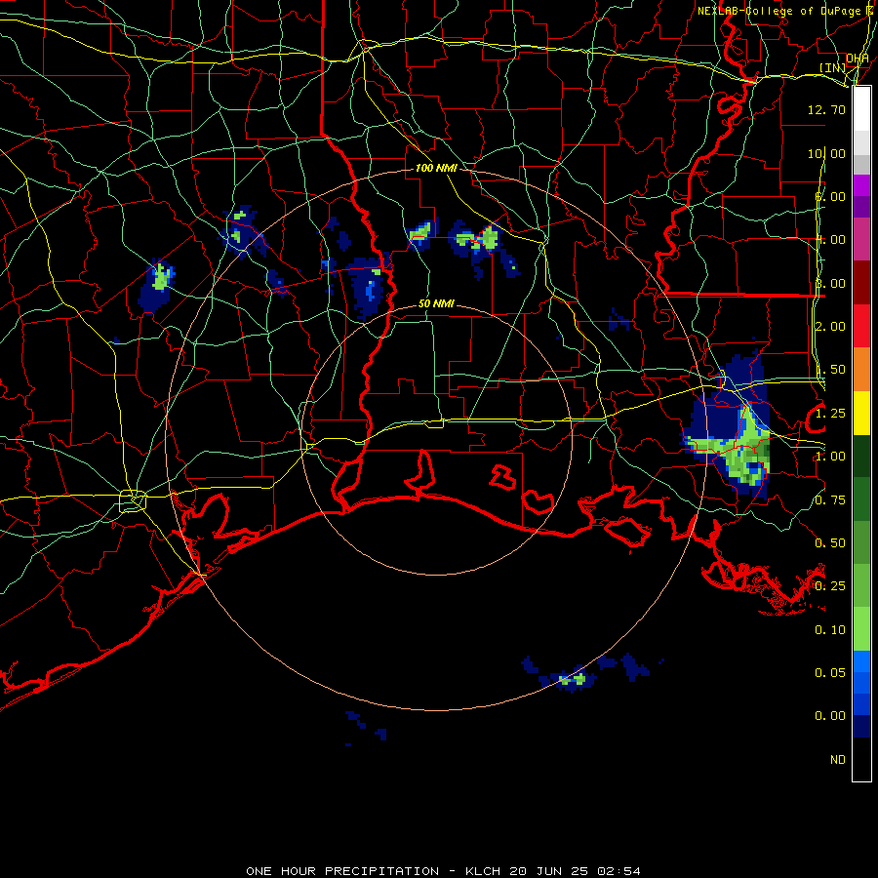Screen dimensions: 878x878
Task: Click the OHA product label
Action: click(x=858, y=59)
